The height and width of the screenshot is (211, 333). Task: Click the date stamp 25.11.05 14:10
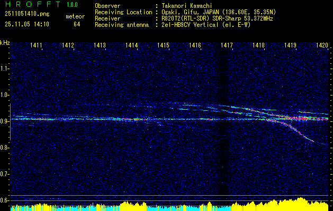pyautogui.click(x=27, y=24)
